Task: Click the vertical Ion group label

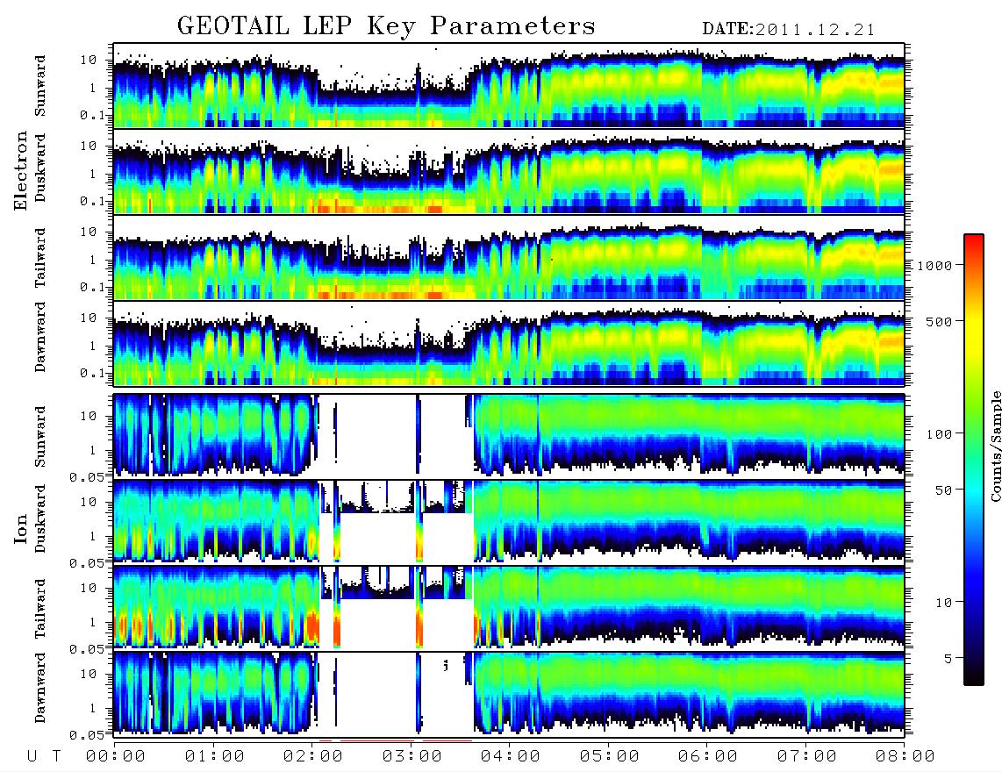Action: [20, 528]
